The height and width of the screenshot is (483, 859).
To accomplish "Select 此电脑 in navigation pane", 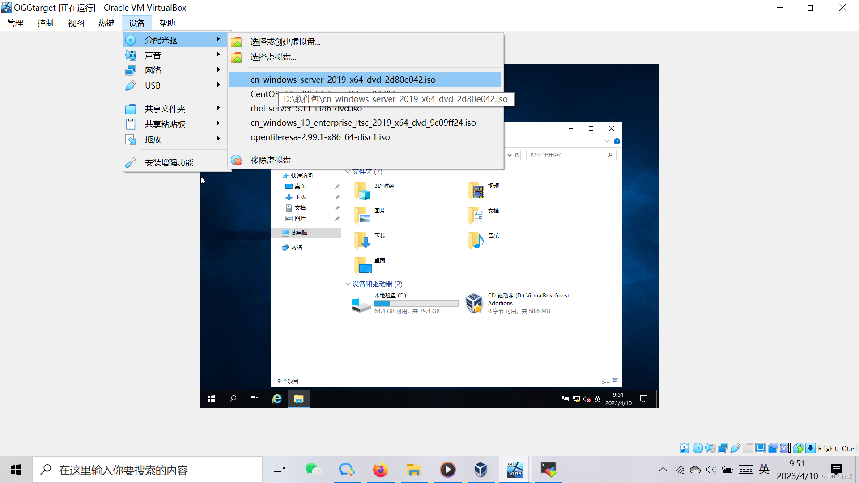I will pos(299,233).
